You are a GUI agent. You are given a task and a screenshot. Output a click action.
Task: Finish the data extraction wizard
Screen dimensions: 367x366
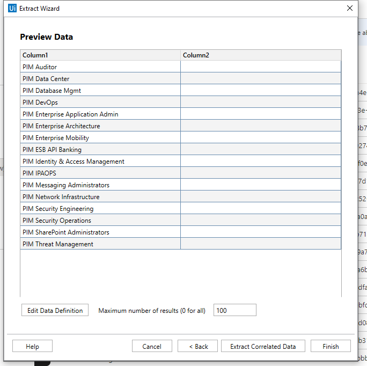(331, 346)
